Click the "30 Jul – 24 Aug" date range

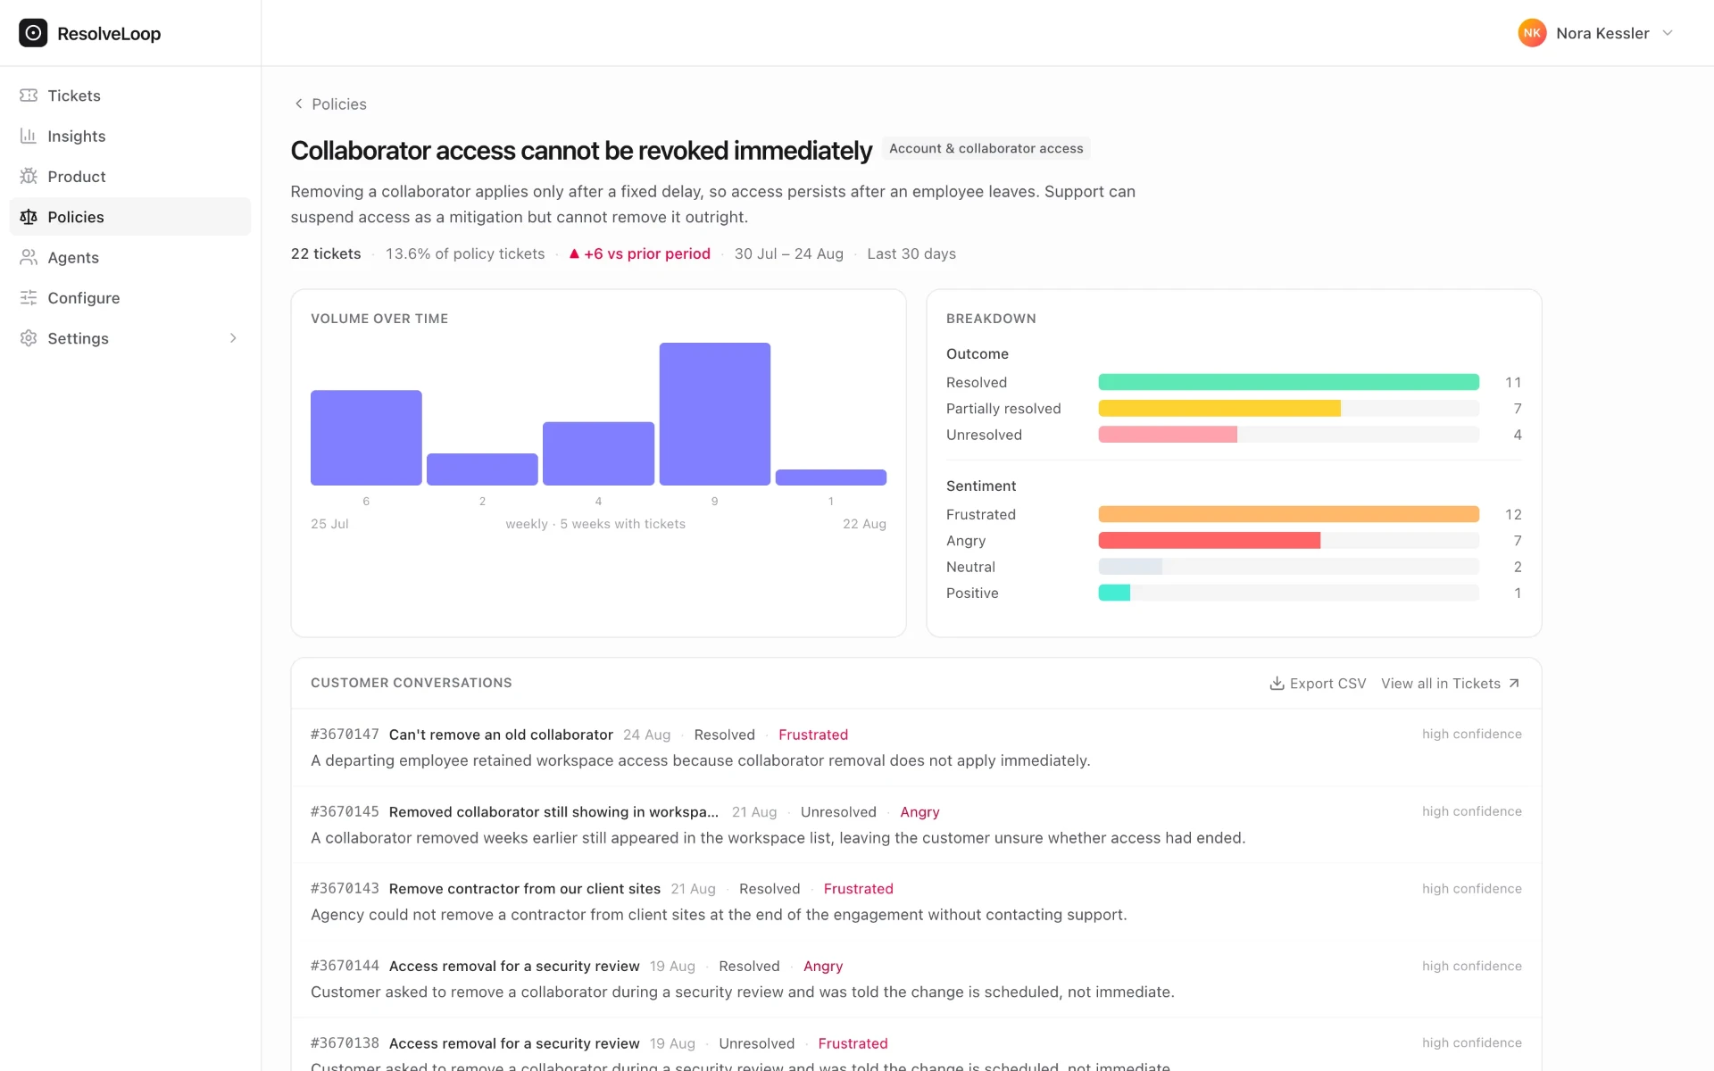coord(788,253)
